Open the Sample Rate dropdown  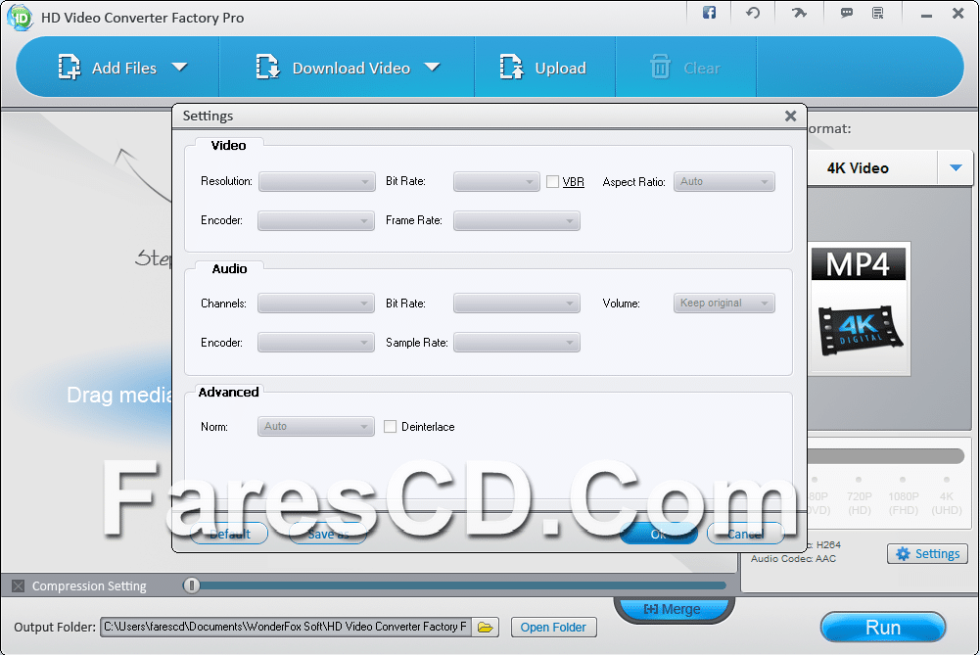(x=517, y=343)
